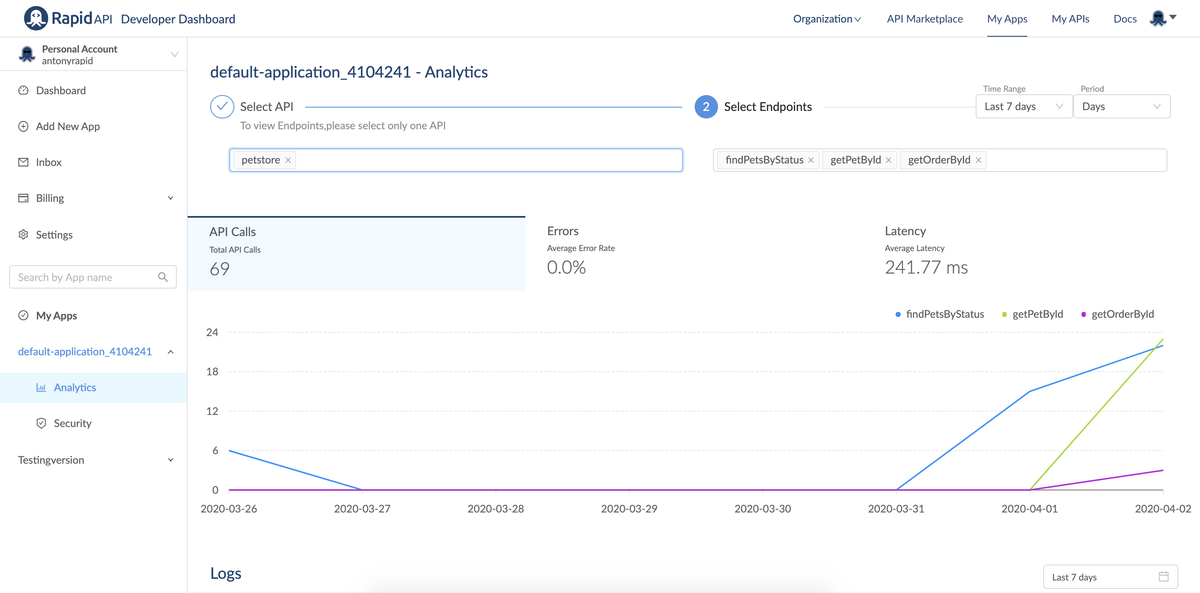
Task: Click the RapidAPI octopus logo icon
Action: 35,18
